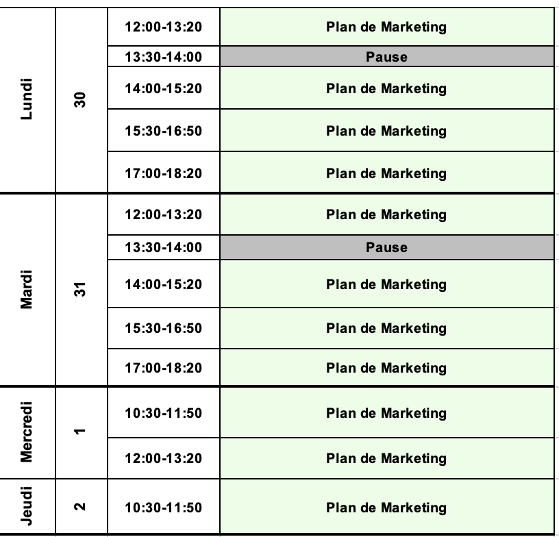Click the date cell 30
559x537 pixels.
click(x=82, y=100)
